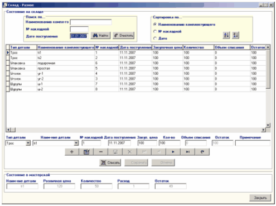The height and width of the screenshot is (206, 276).
Task: Open the Тип детали dropdown
Action: (x=28, y=143)
